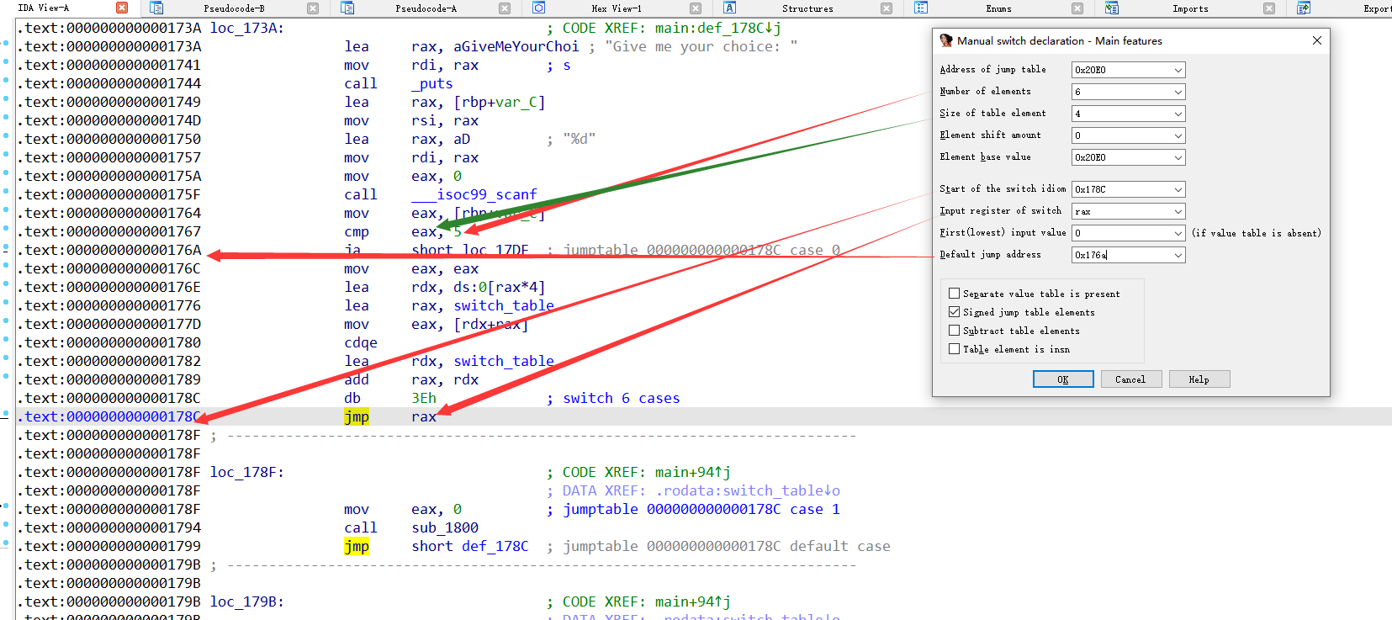This screenshot has width=1392, height=620.
Task: Click the loc_179B label
Action: pyautogui.click(x=246, y=601)
